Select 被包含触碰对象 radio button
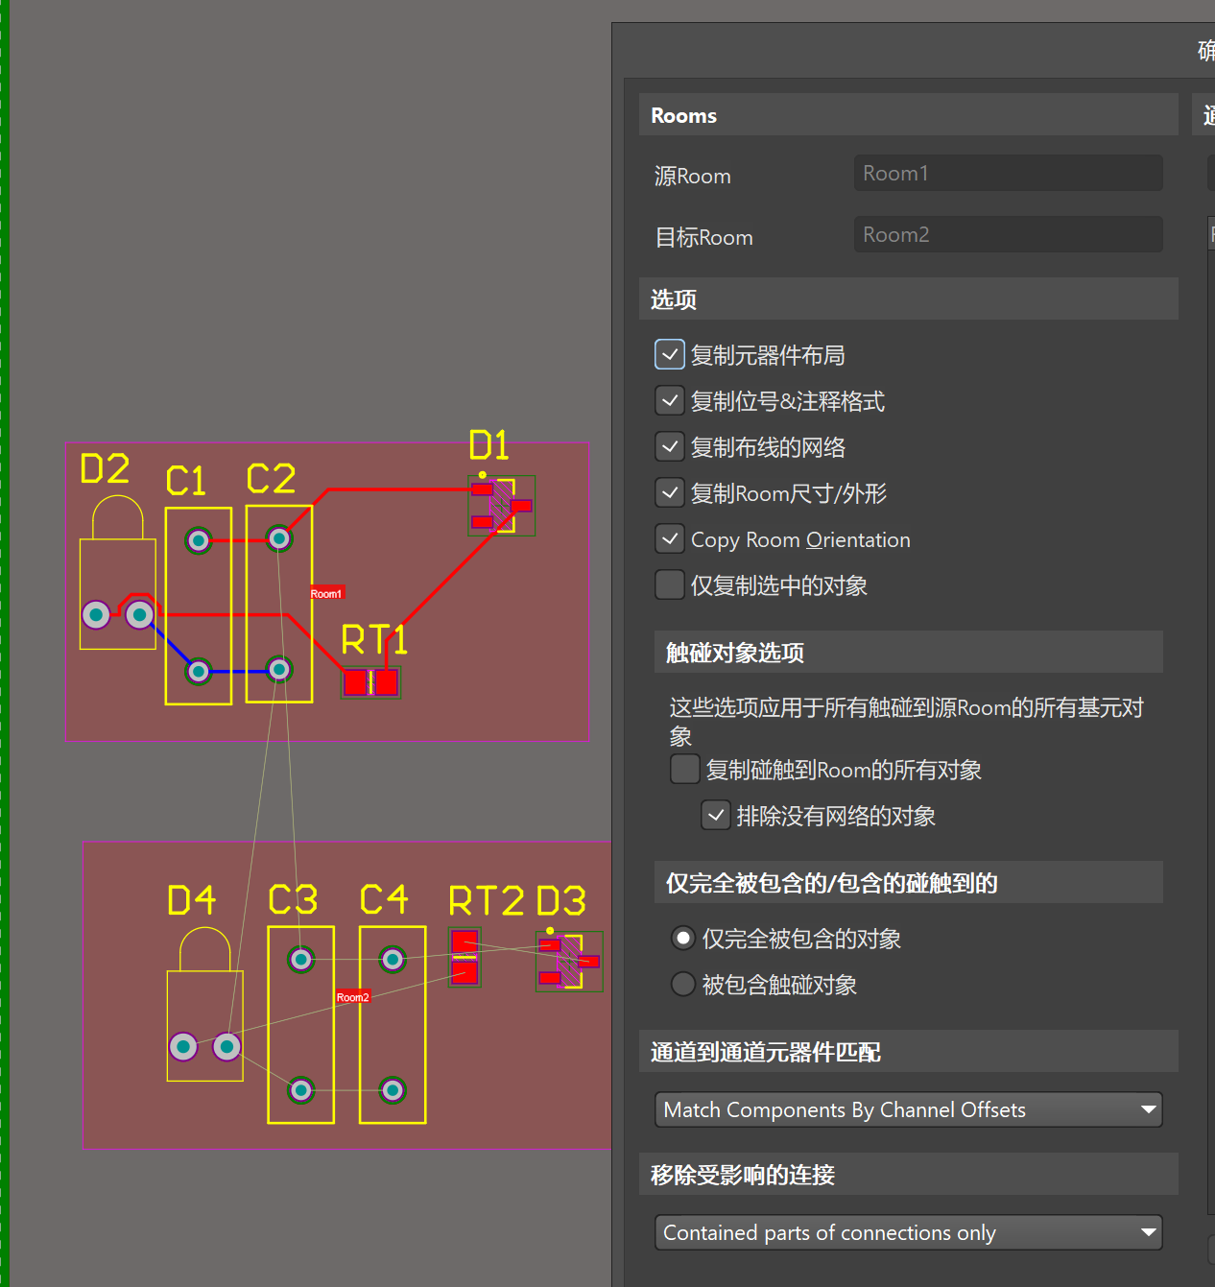The image size is (1215, 1287). click(x=683, y=985)
